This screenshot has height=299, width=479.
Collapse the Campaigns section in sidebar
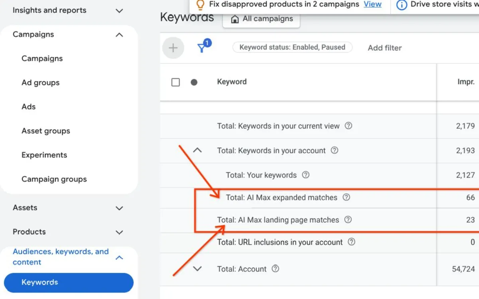tap(119, 35)
